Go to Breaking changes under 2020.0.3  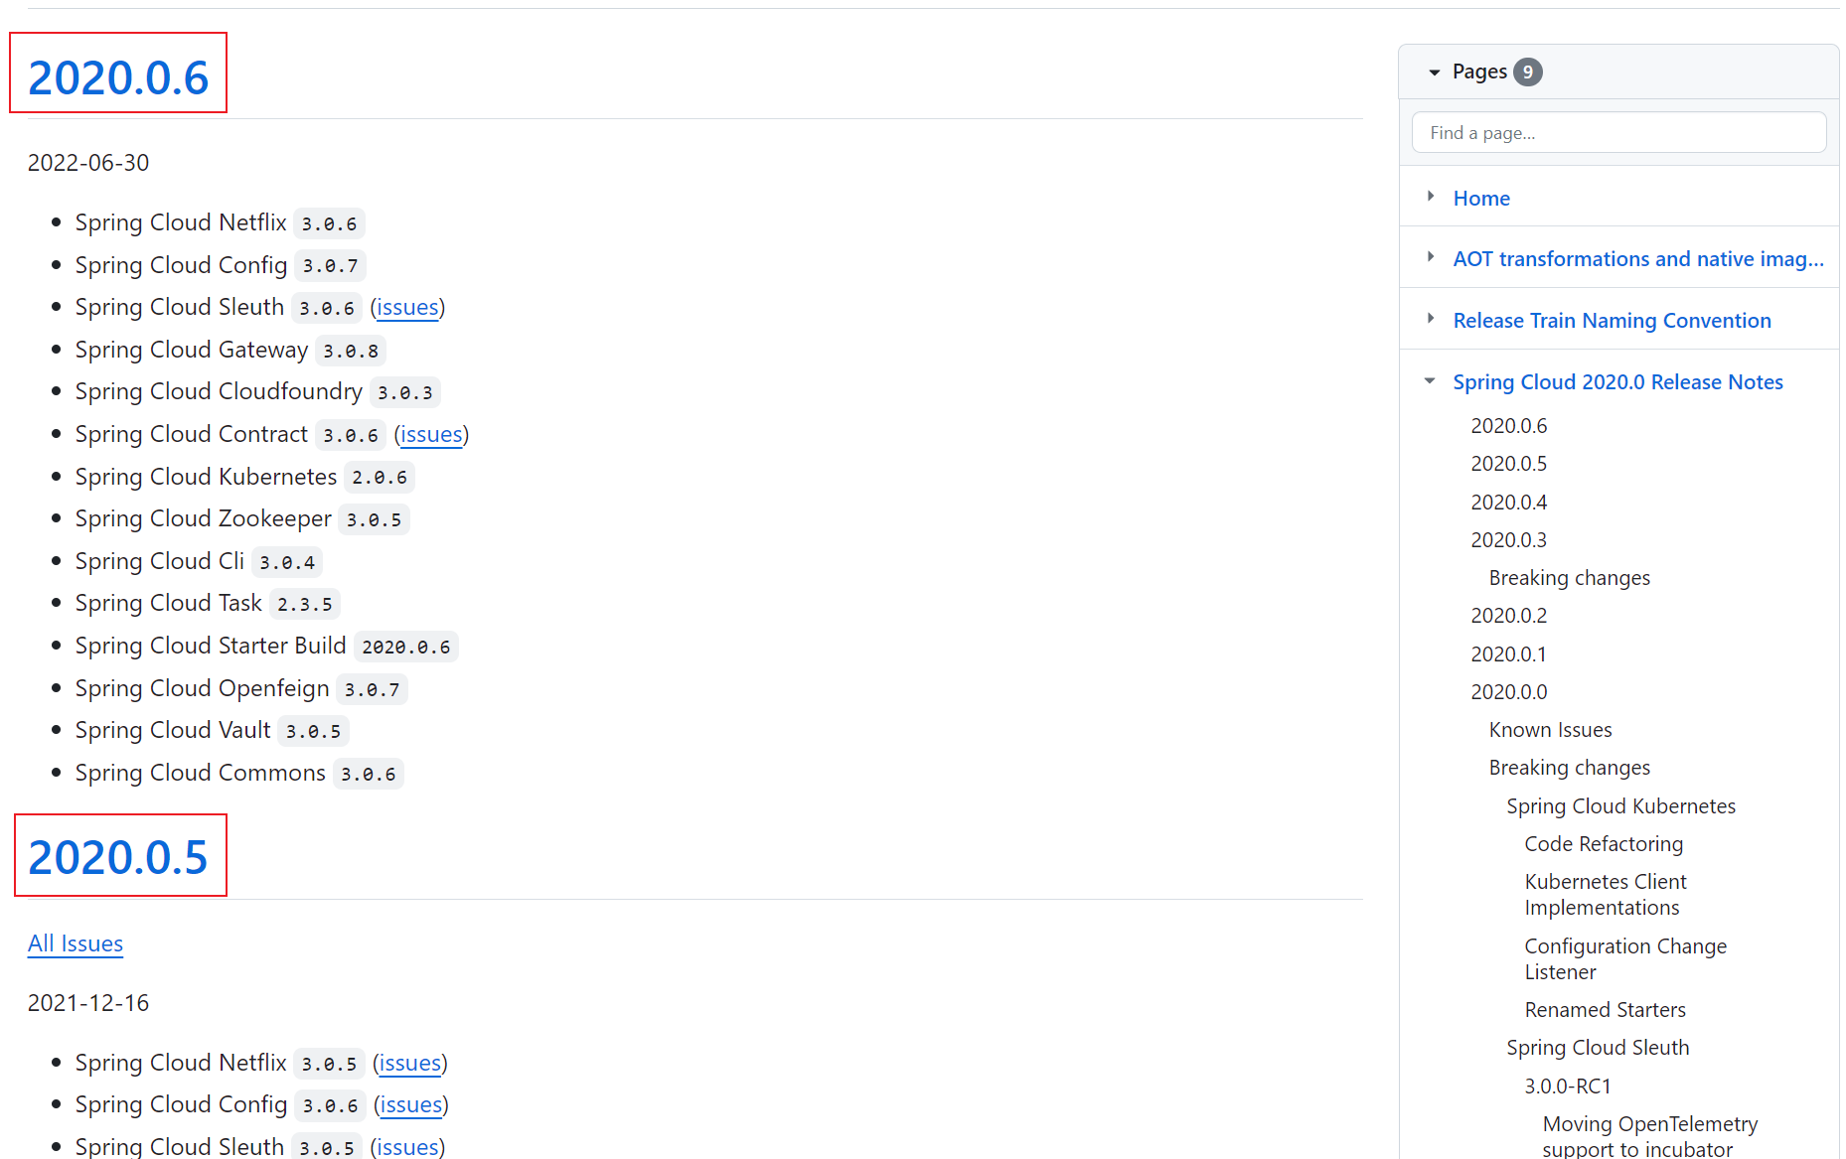[x=1569, y=578]
